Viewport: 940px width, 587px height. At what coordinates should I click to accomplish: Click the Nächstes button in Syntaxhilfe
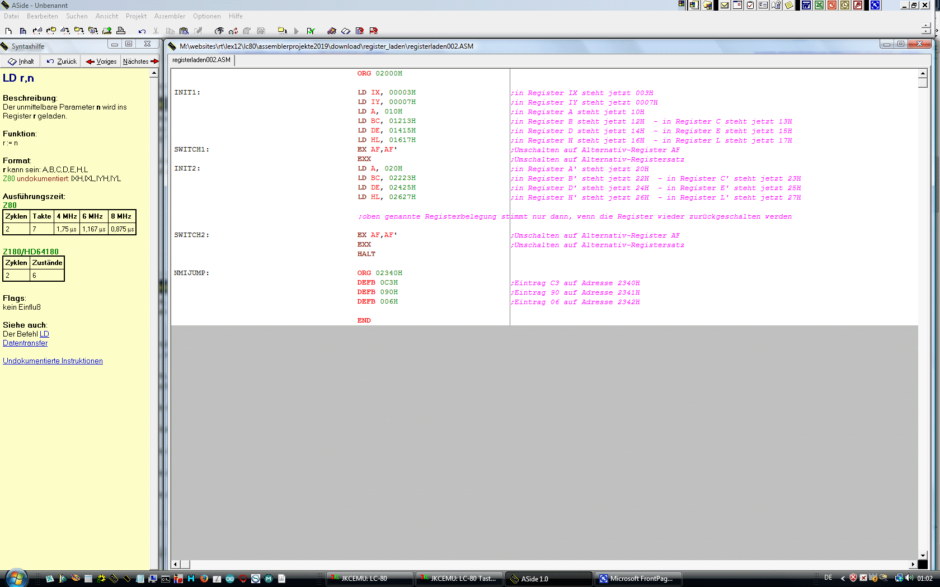(x=140, y=61)
